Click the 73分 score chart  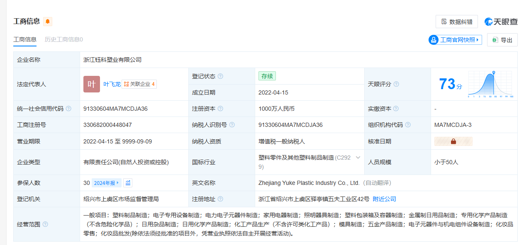click(x=490, y=84)
